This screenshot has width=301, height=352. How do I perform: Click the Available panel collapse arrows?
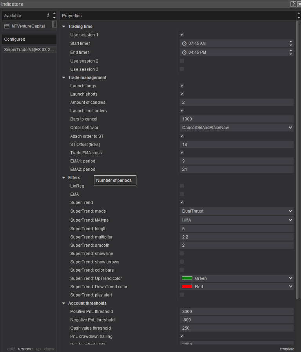pyautogui.click(x=54, y=16)
